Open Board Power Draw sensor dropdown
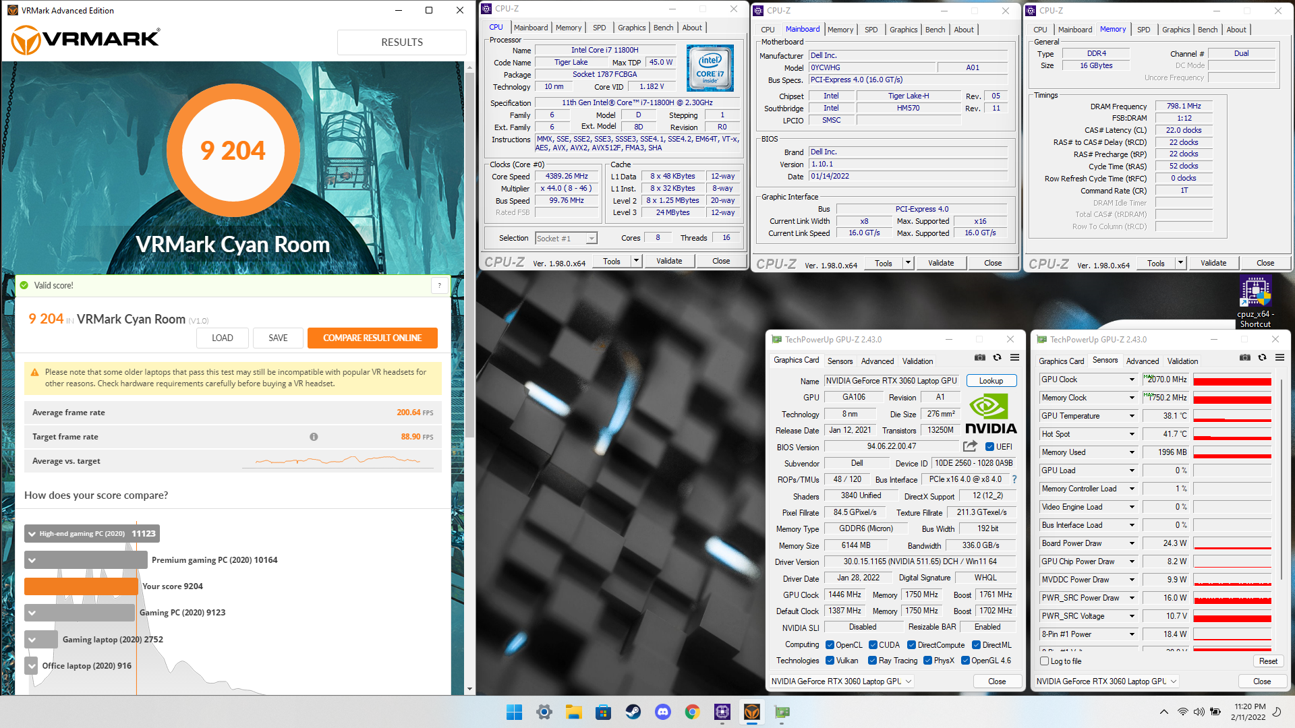 coord(1132,543)
